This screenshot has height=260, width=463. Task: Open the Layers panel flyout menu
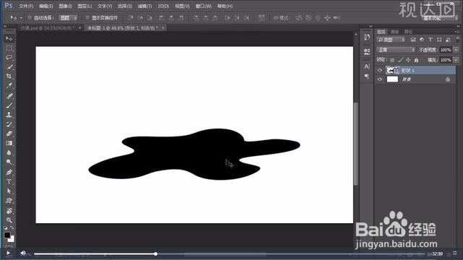(x=456, y=32)
